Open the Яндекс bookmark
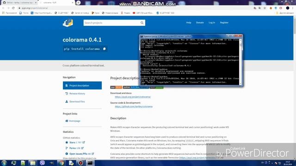Screen dimensions: 296x166 coord(125,13)
